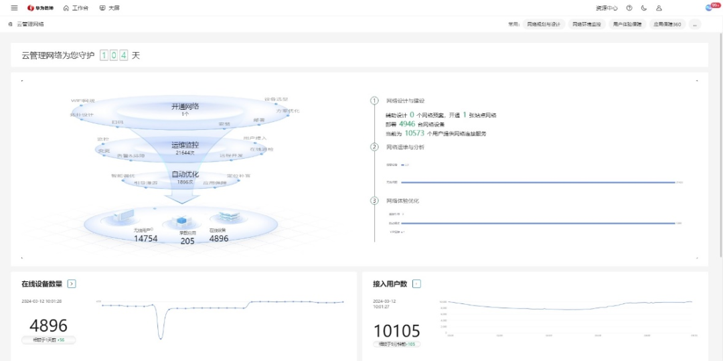Image resolution: width=723 pixels, height=361 pixels.
Task: Click the cloud applications cube icon
Action: 181,222
